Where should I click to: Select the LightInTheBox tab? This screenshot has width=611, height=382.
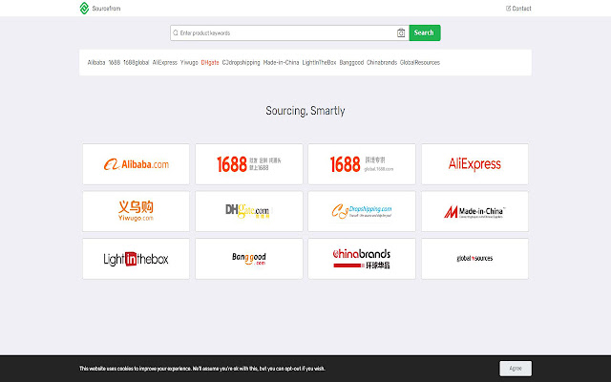coord(319,62)
